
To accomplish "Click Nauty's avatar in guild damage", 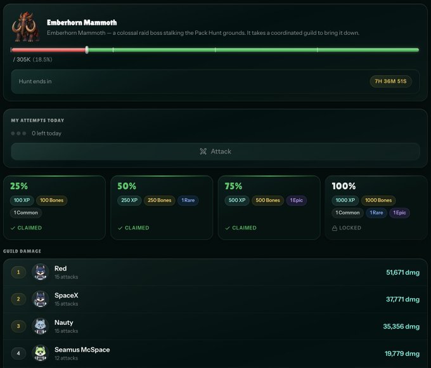I will pyautogui.click(x=41, y=326).
